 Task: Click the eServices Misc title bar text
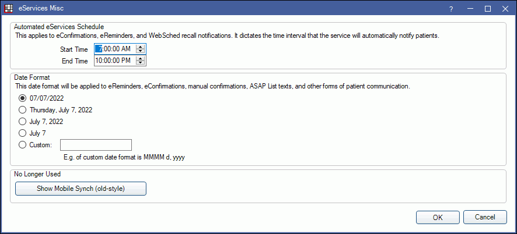click(x=41, y=9)
